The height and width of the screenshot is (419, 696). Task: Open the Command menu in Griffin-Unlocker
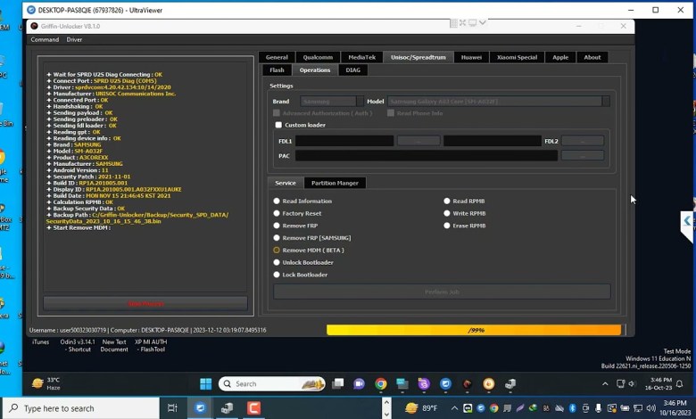tap(45, 39)
